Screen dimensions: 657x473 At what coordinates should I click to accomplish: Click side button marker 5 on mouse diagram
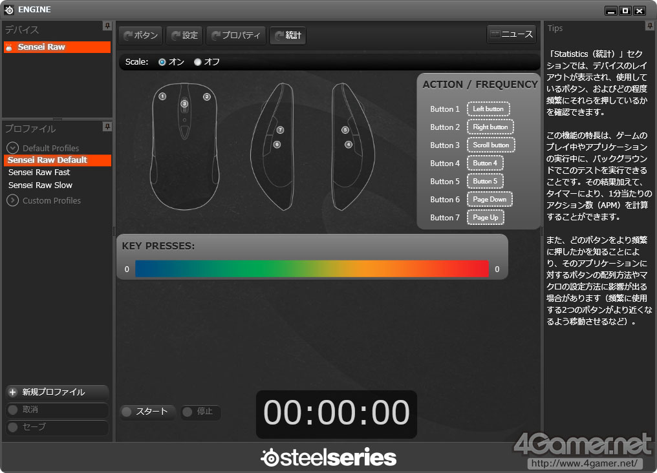click(345, 130)
